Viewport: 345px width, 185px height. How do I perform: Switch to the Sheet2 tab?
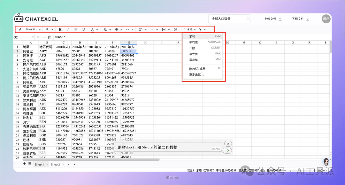point(55,164)
